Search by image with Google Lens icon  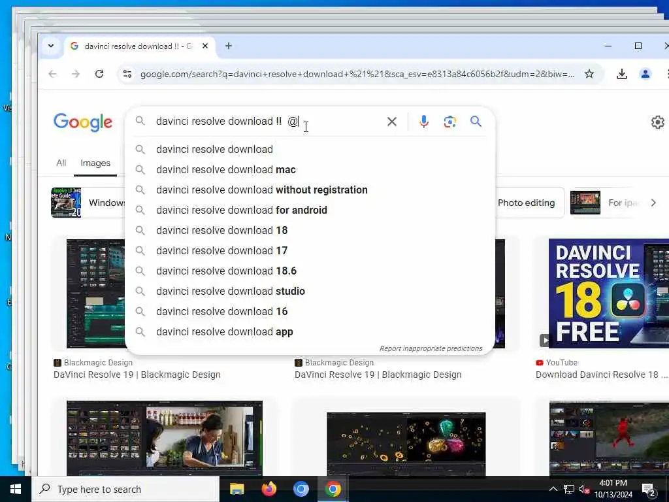449,122
